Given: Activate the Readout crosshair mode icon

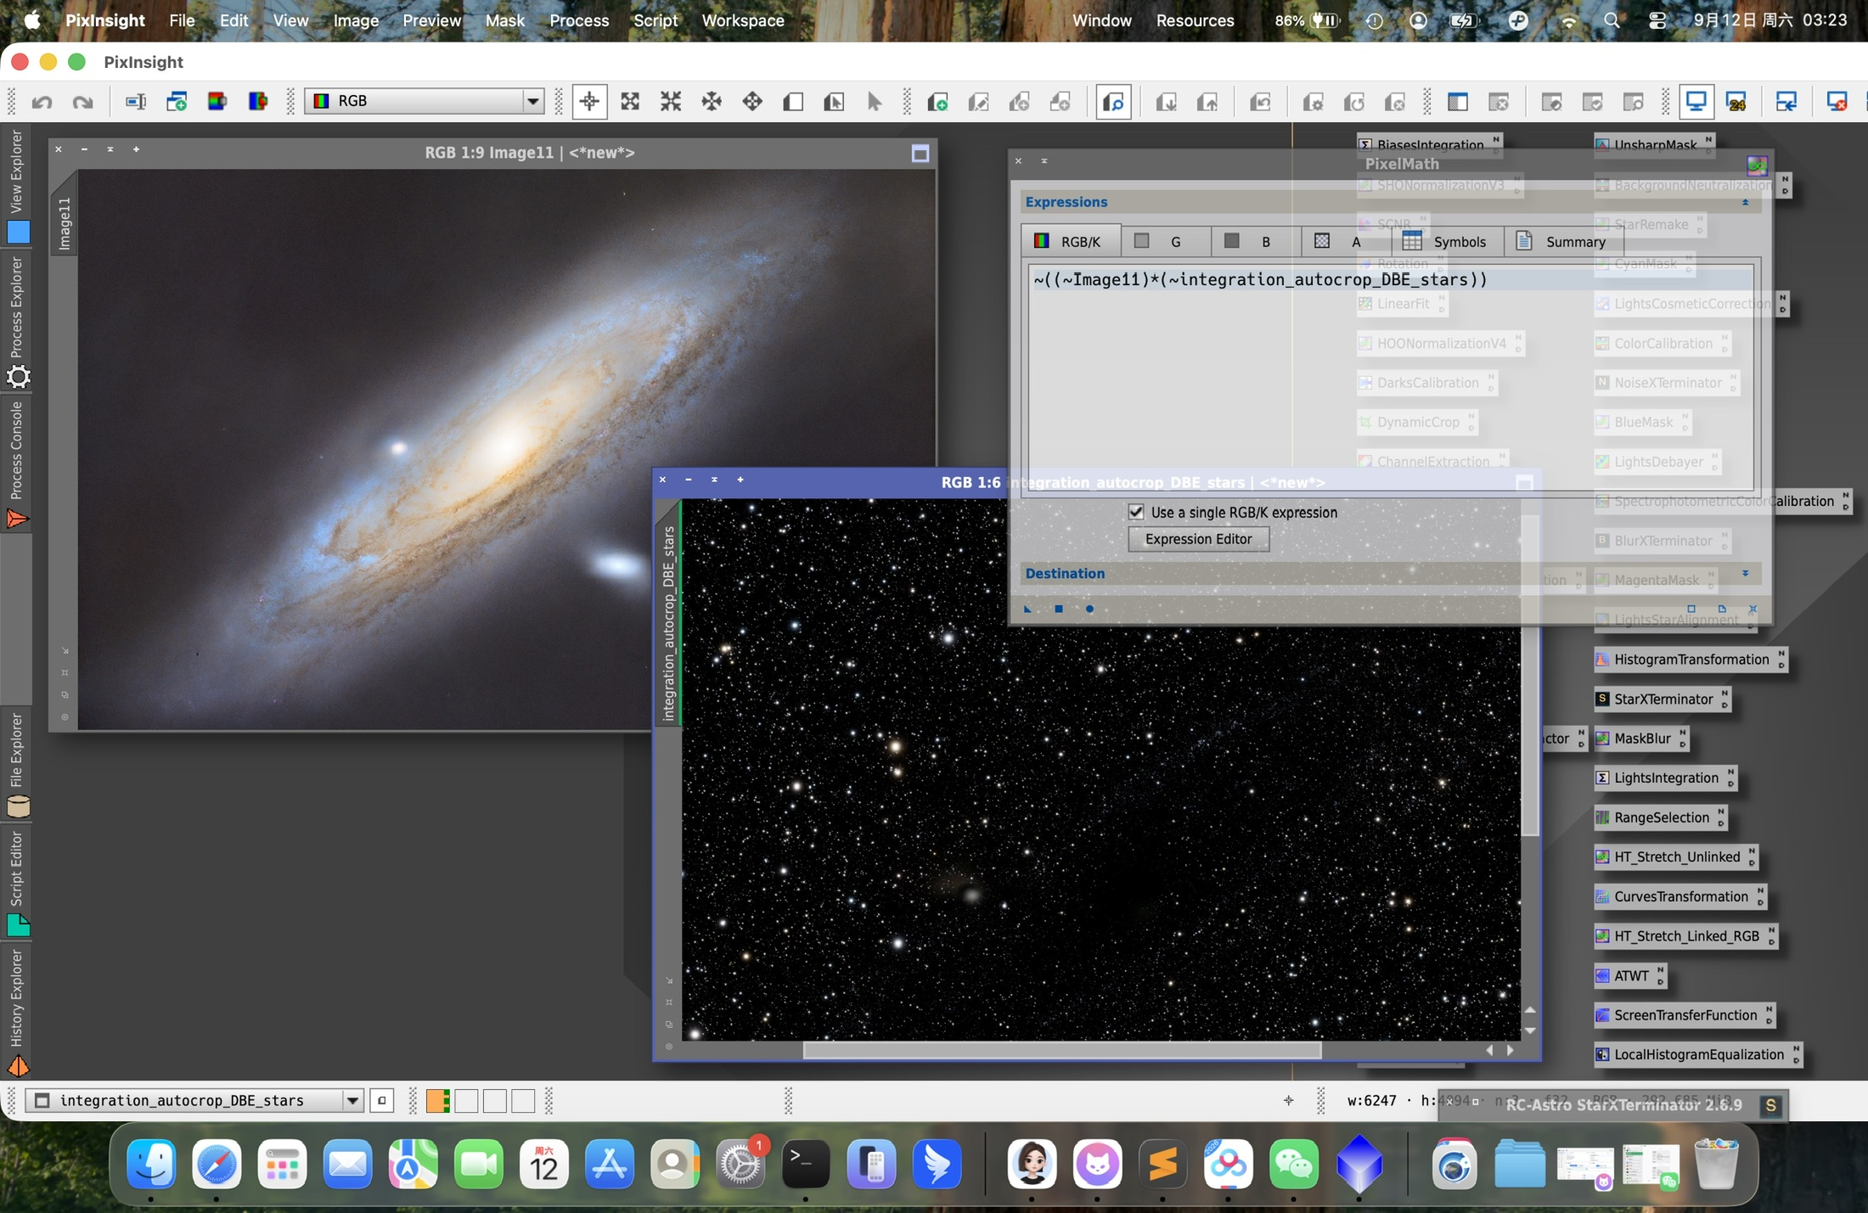Looking at the screenshot, I should click(x=589, y=102).
